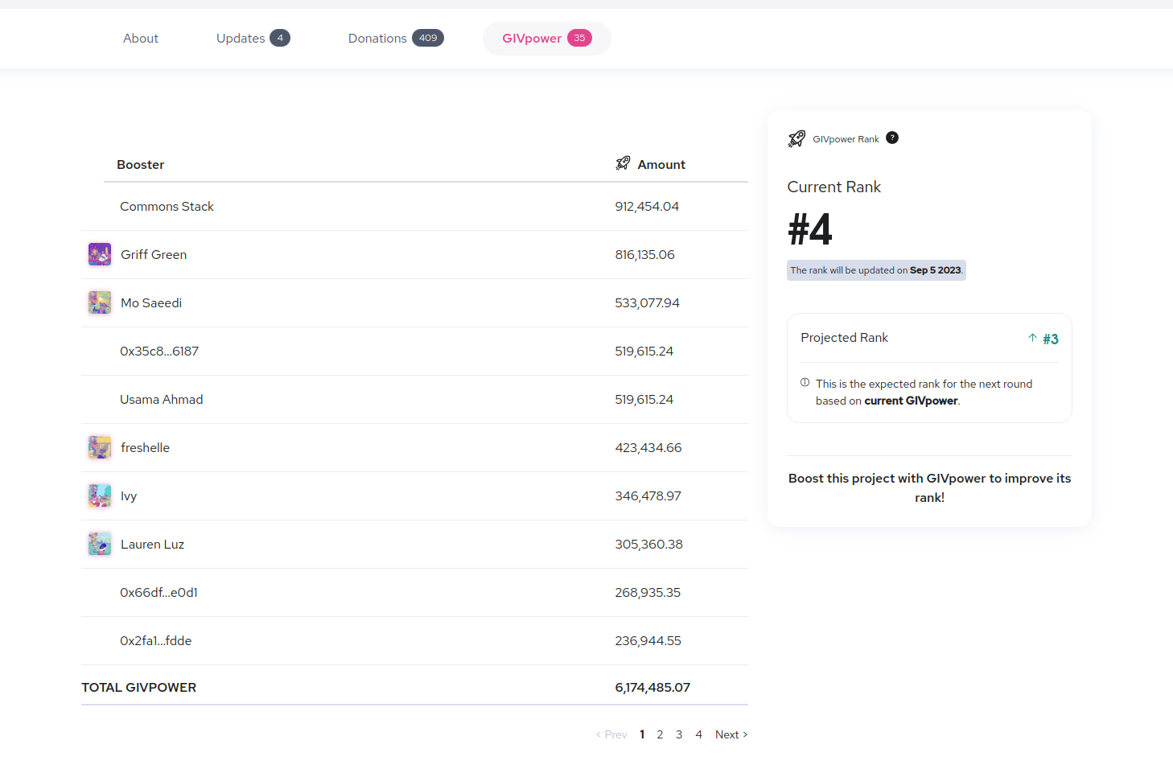Screen dimensions: 1173x769
Task: Click the rocket icon beside GIVpower Rank
Action: (796, 138)
